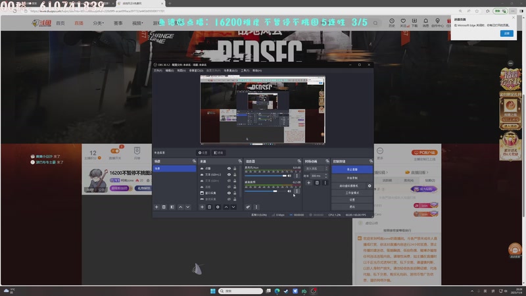Screen dimensions: 526x296
Task: Open OBS 编辑 Edit menu
Action: [x=170, y=70]
